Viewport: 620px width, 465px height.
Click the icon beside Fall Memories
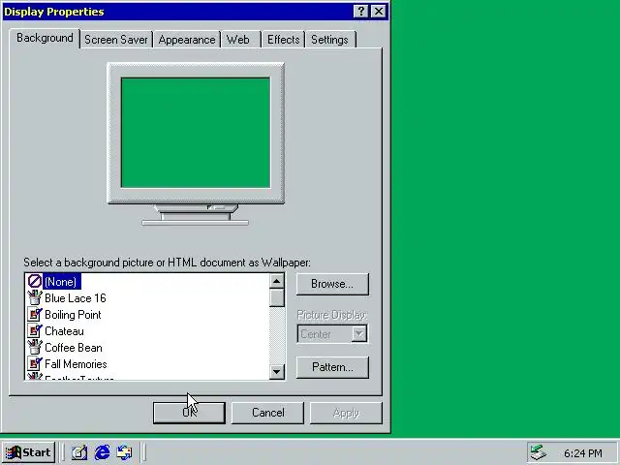click(35, 364)
